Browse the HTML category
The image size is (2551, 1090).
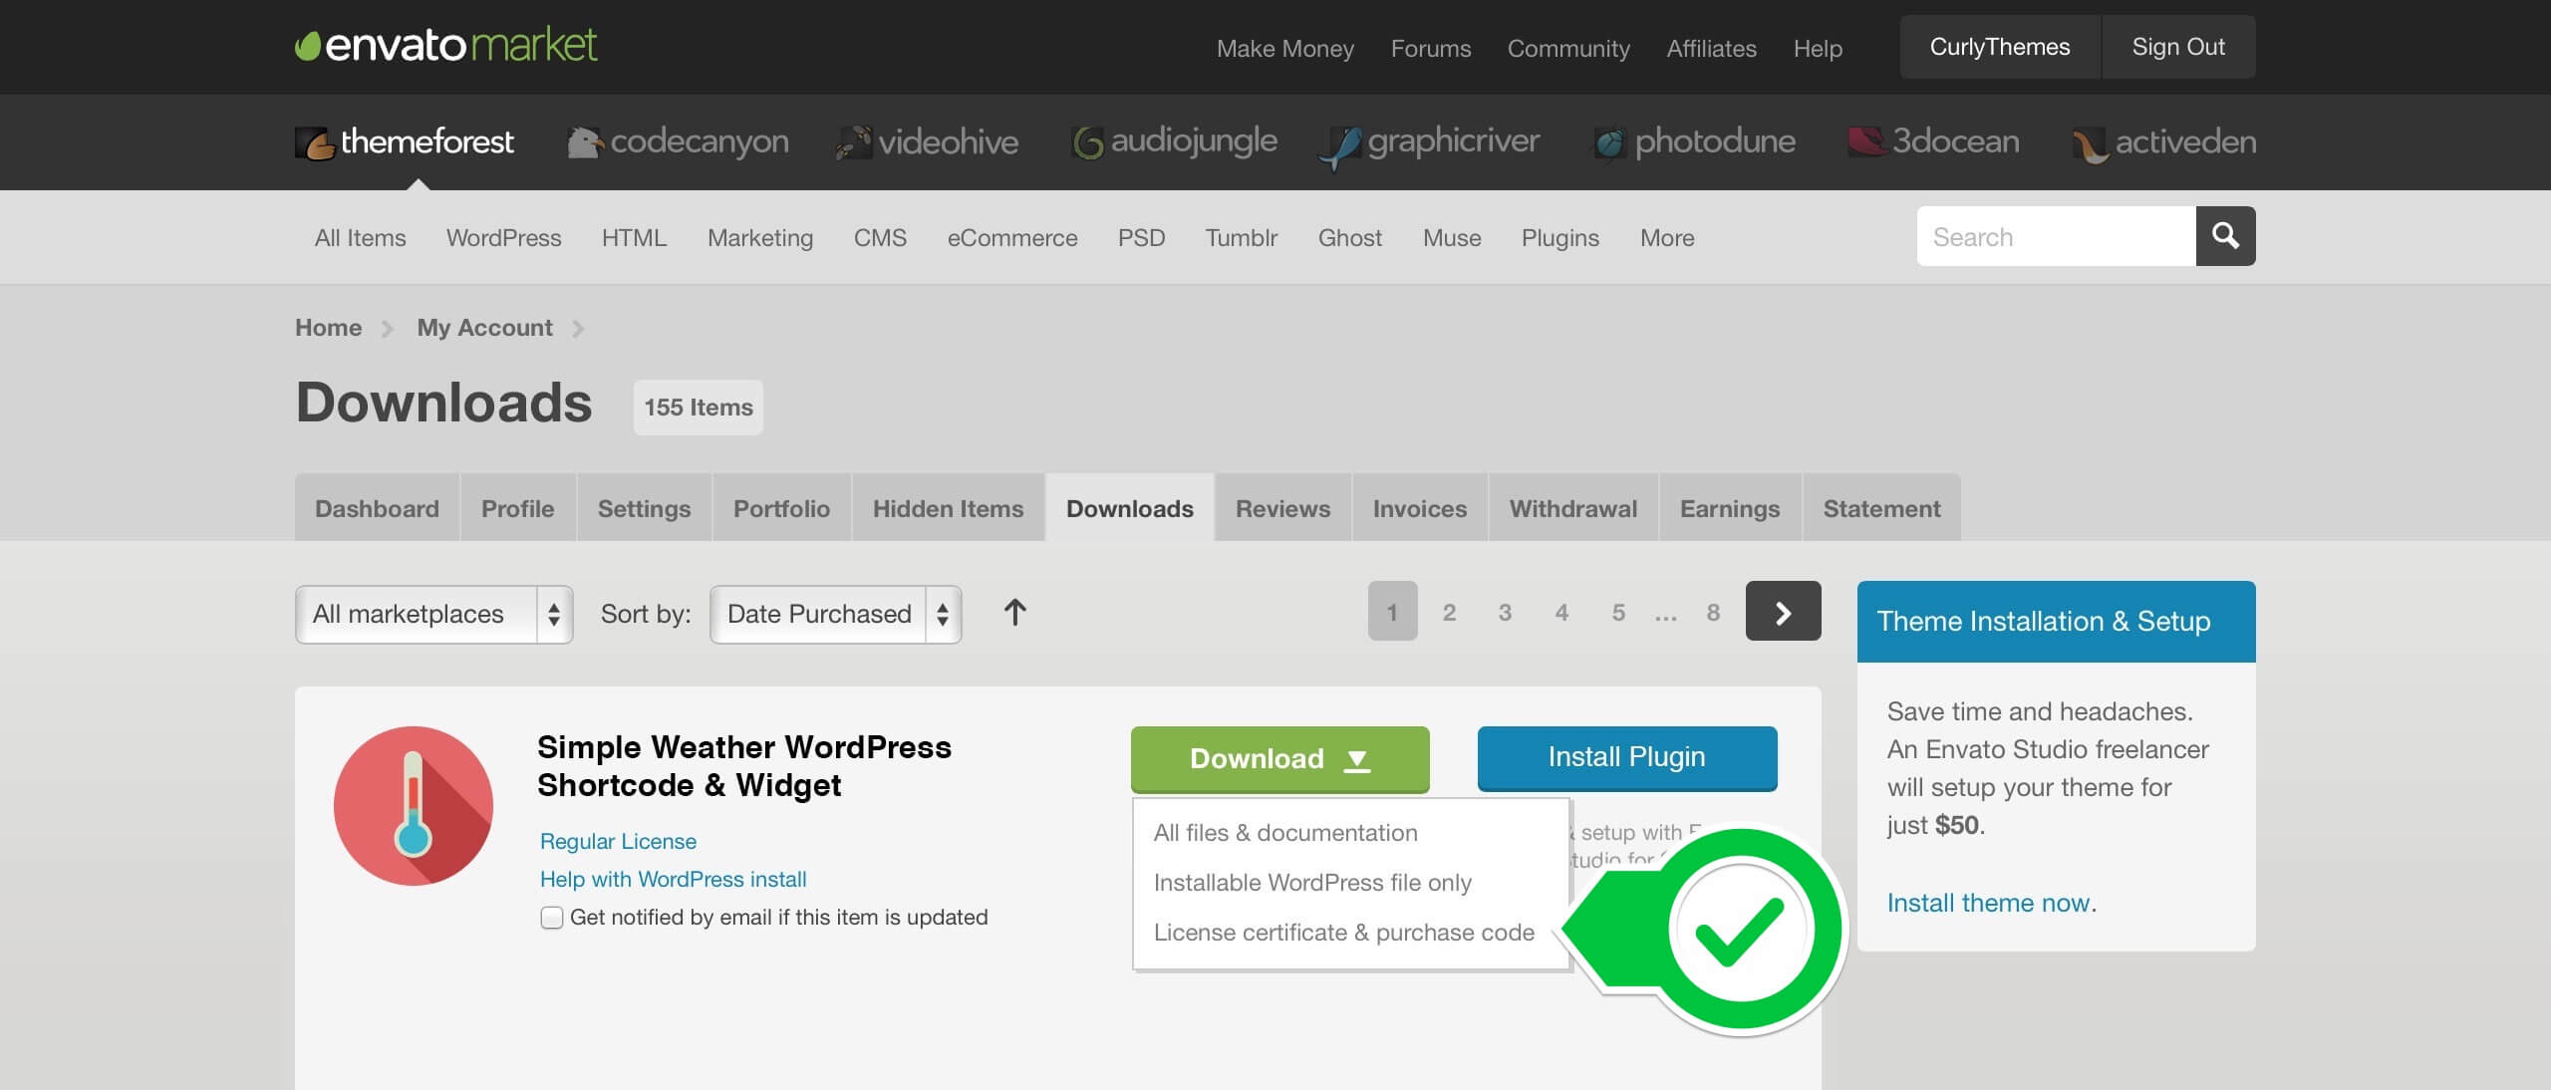tap(634, 238)
